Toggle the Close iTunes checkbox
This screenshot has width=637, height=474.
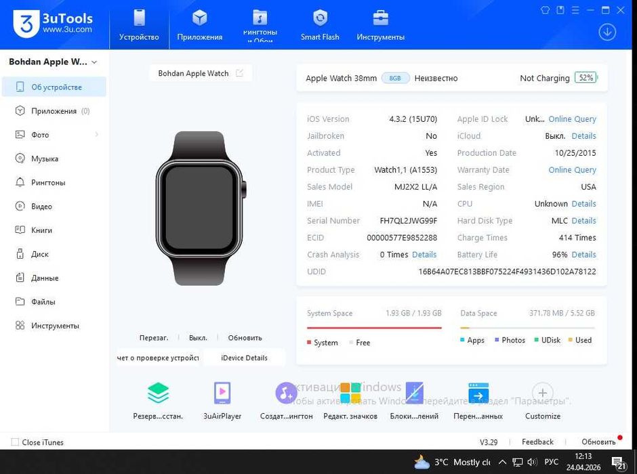tap(15, 442)
